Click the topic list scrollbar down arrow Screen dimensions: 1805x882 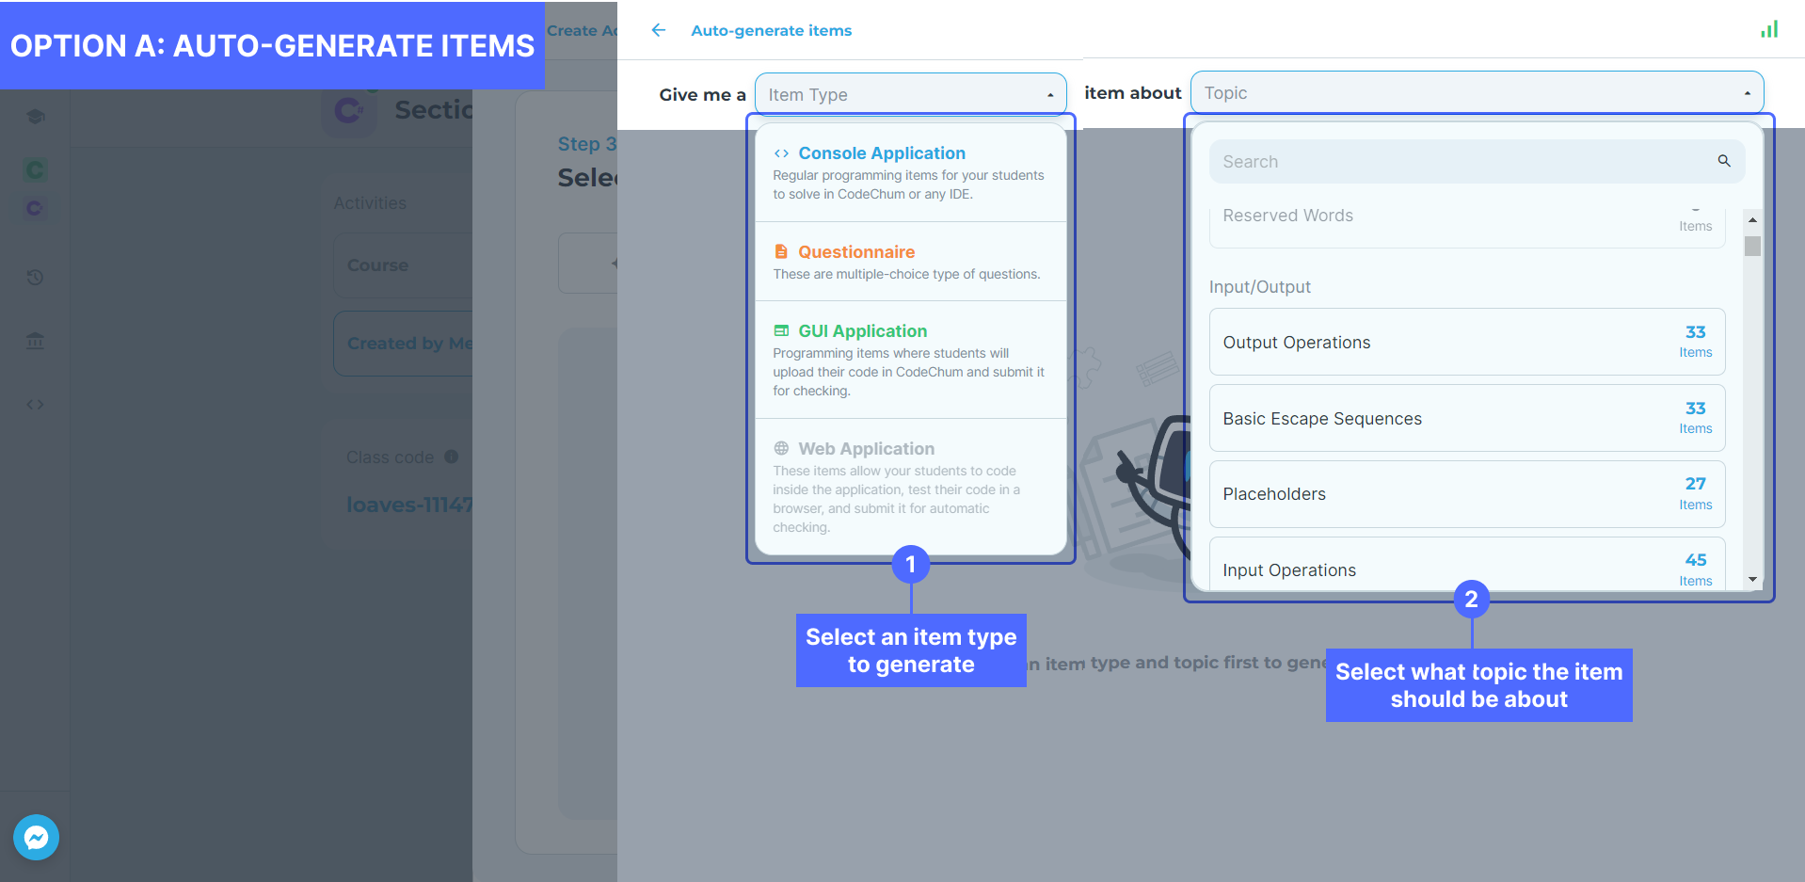pos(1752,579)
